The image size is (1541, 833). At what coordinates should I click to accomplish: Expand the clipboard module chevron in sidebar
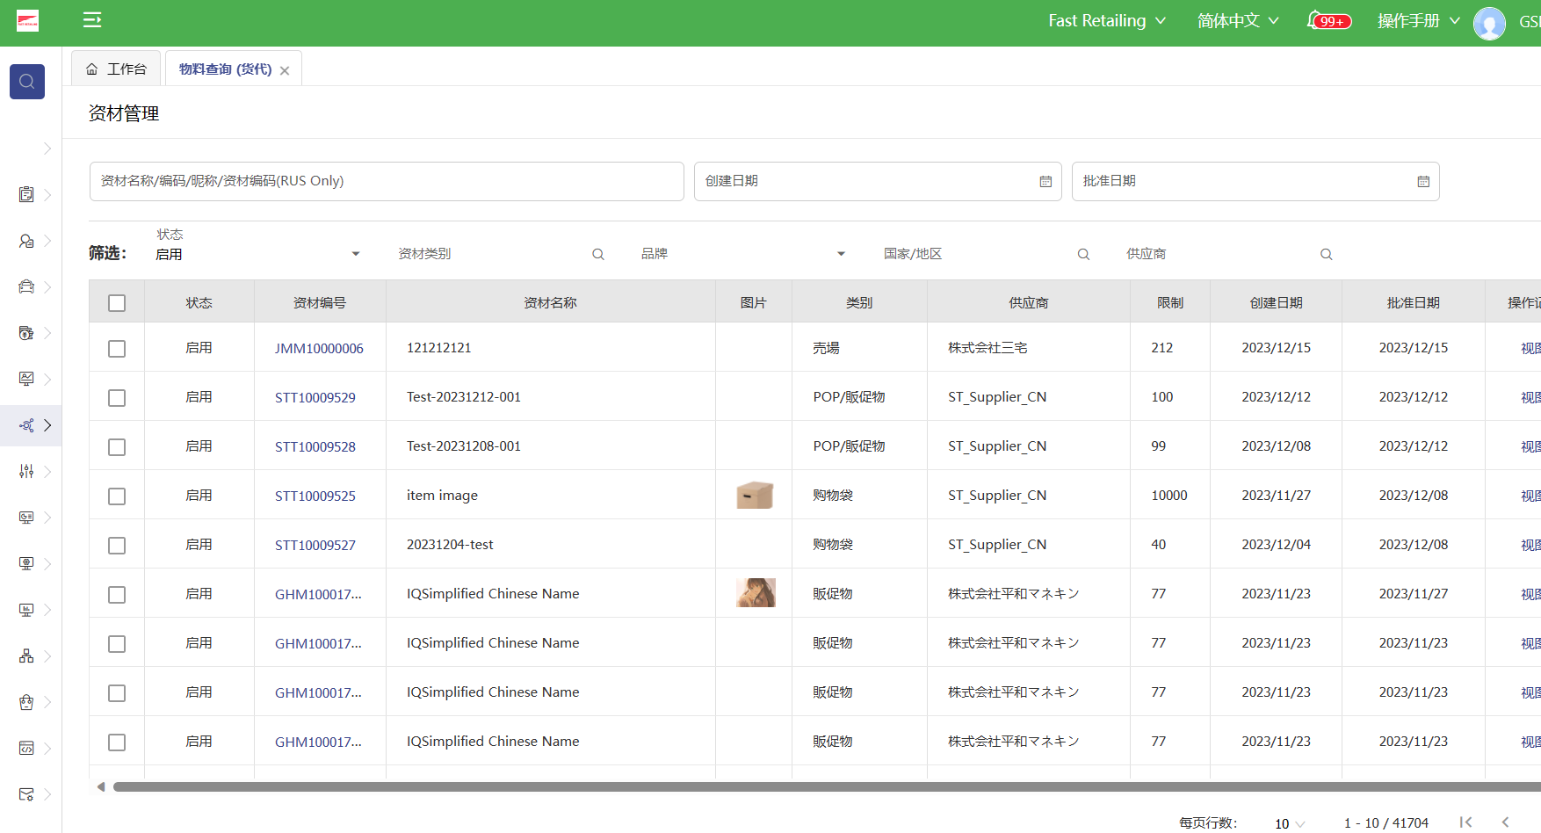pos(47,194)
